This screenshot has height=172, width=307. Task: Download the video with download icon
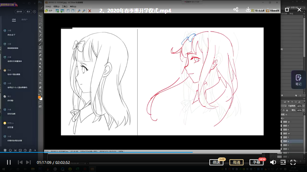[248, 9]
